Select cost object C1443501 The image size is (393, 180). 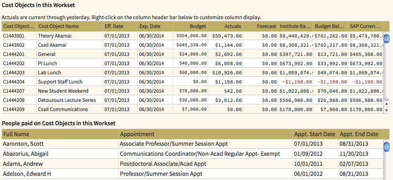(14, 36)
